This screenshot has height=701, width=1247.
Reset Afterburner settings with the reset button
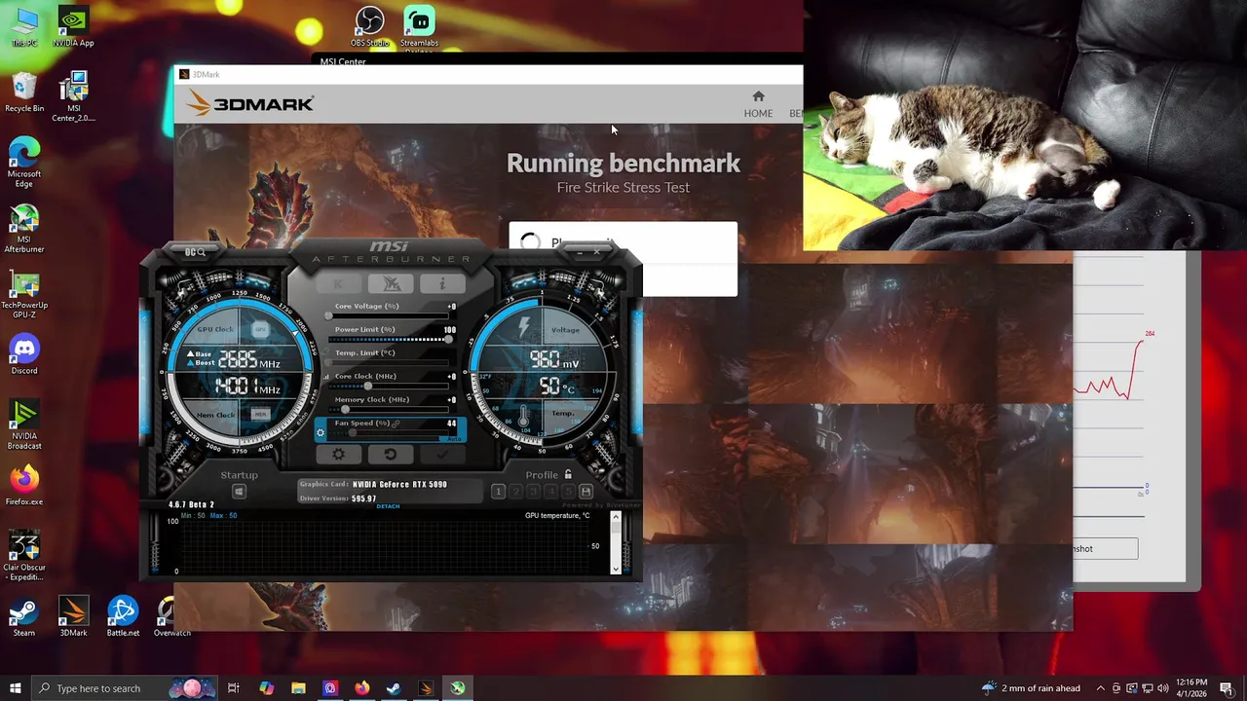tap(390, 454)
